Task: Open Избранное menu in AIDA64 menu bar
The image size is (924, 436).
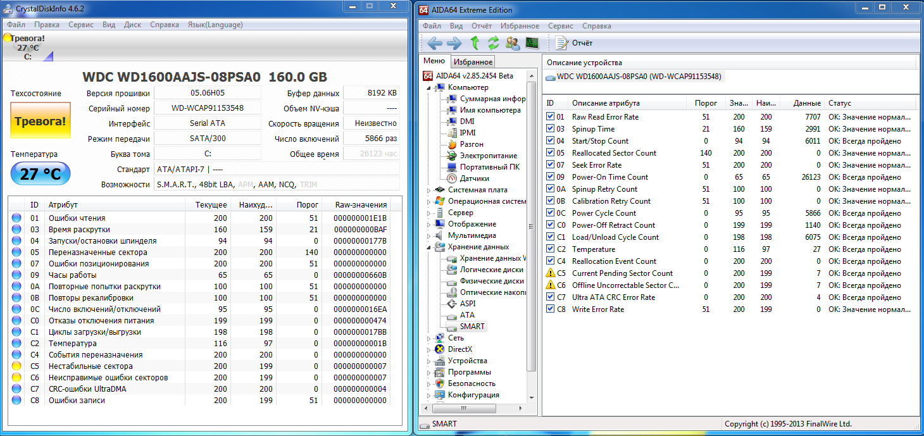Action: coord(520,26)
